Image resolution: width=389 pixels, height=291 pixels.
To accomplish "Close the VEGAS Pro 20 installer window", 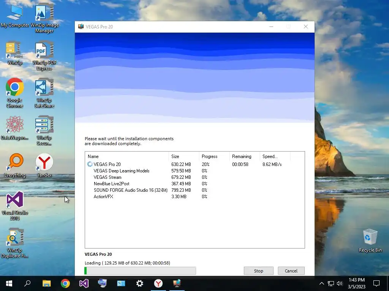I will [x=306, y=27].
